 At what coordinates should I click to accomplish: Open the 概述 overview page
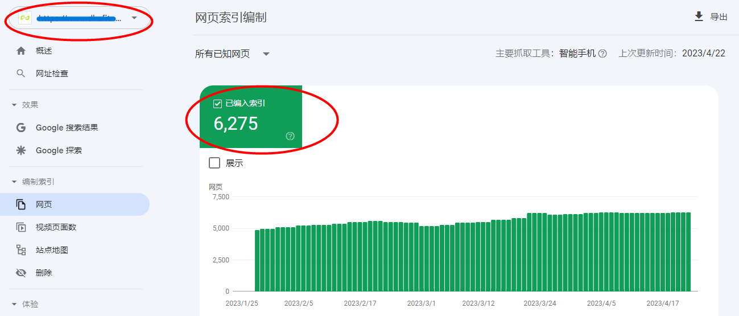[x=44, y=51]
